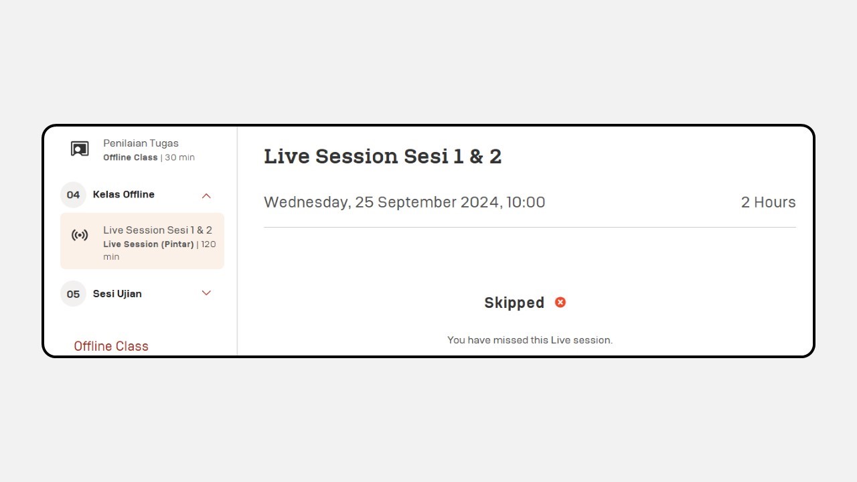Image resolution: width=857 pixels, height=482 pixels.
Task: Click the 2 Hours duration label
Action: pyautogui.click(x=769, y=202)
